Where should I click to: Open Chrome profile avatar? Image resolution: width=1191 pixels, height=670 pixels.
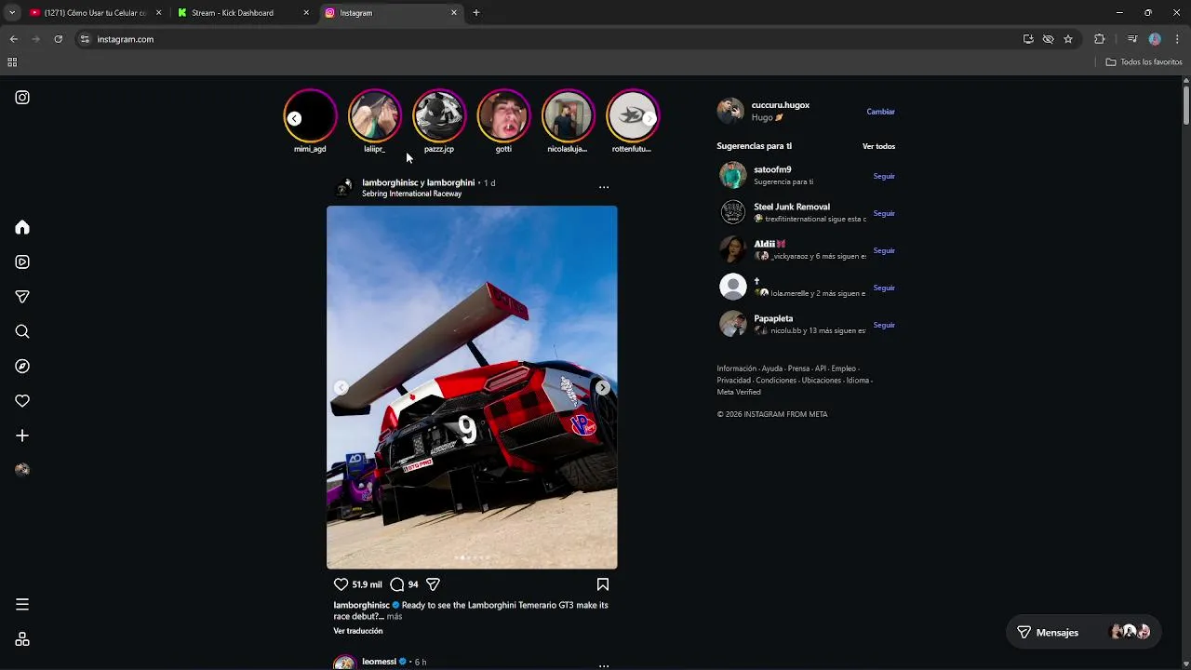click(x=1155, y=39)
